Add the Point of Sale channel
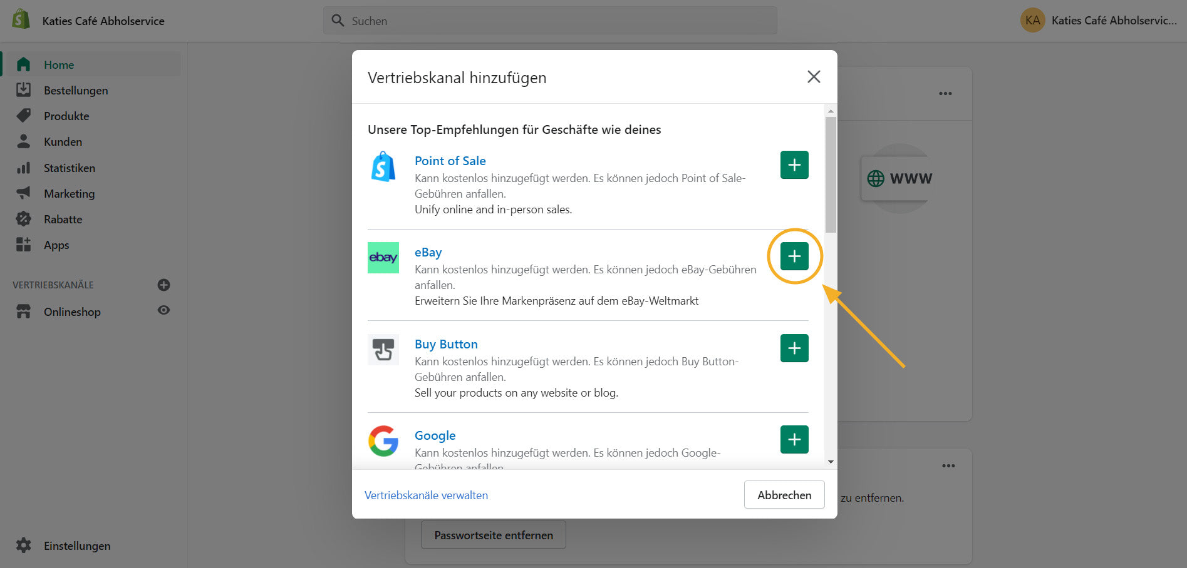This screenshot has height=568, width=1187. 794,165
